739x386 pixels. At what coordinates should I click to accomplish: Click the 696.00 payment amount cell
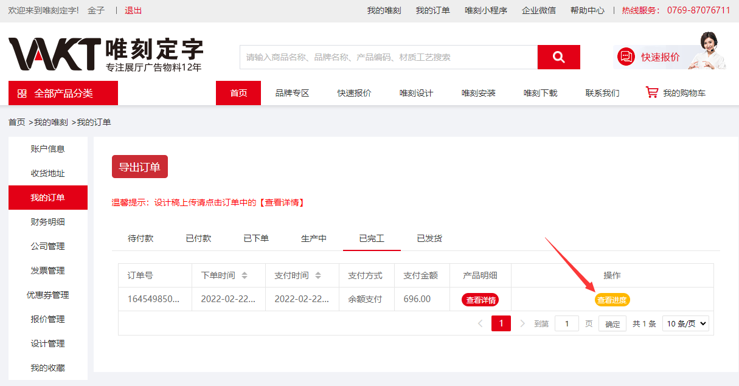coord(422,299)
